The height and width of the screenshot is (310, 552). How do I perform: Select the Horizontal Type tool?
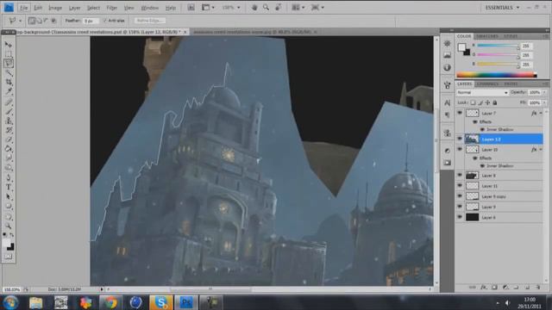[x=9, y=187]
